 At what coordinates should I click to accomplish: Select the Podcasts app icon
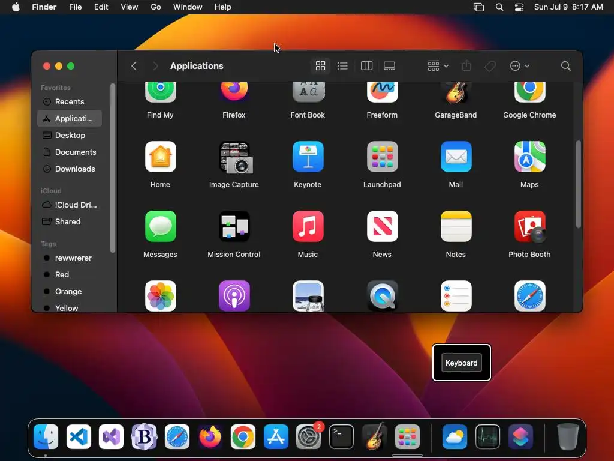pyautogui.click(x=234, y=296)
